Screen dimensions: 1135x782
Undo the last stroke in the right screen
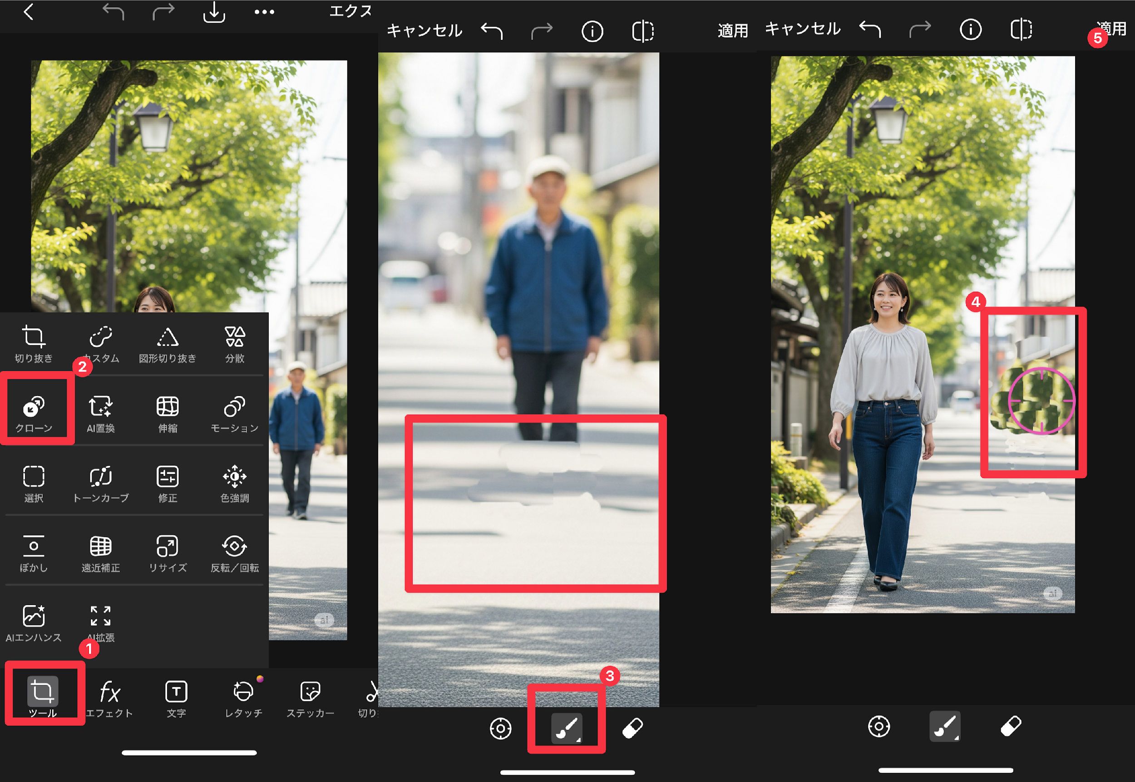[x=870, y=29]
